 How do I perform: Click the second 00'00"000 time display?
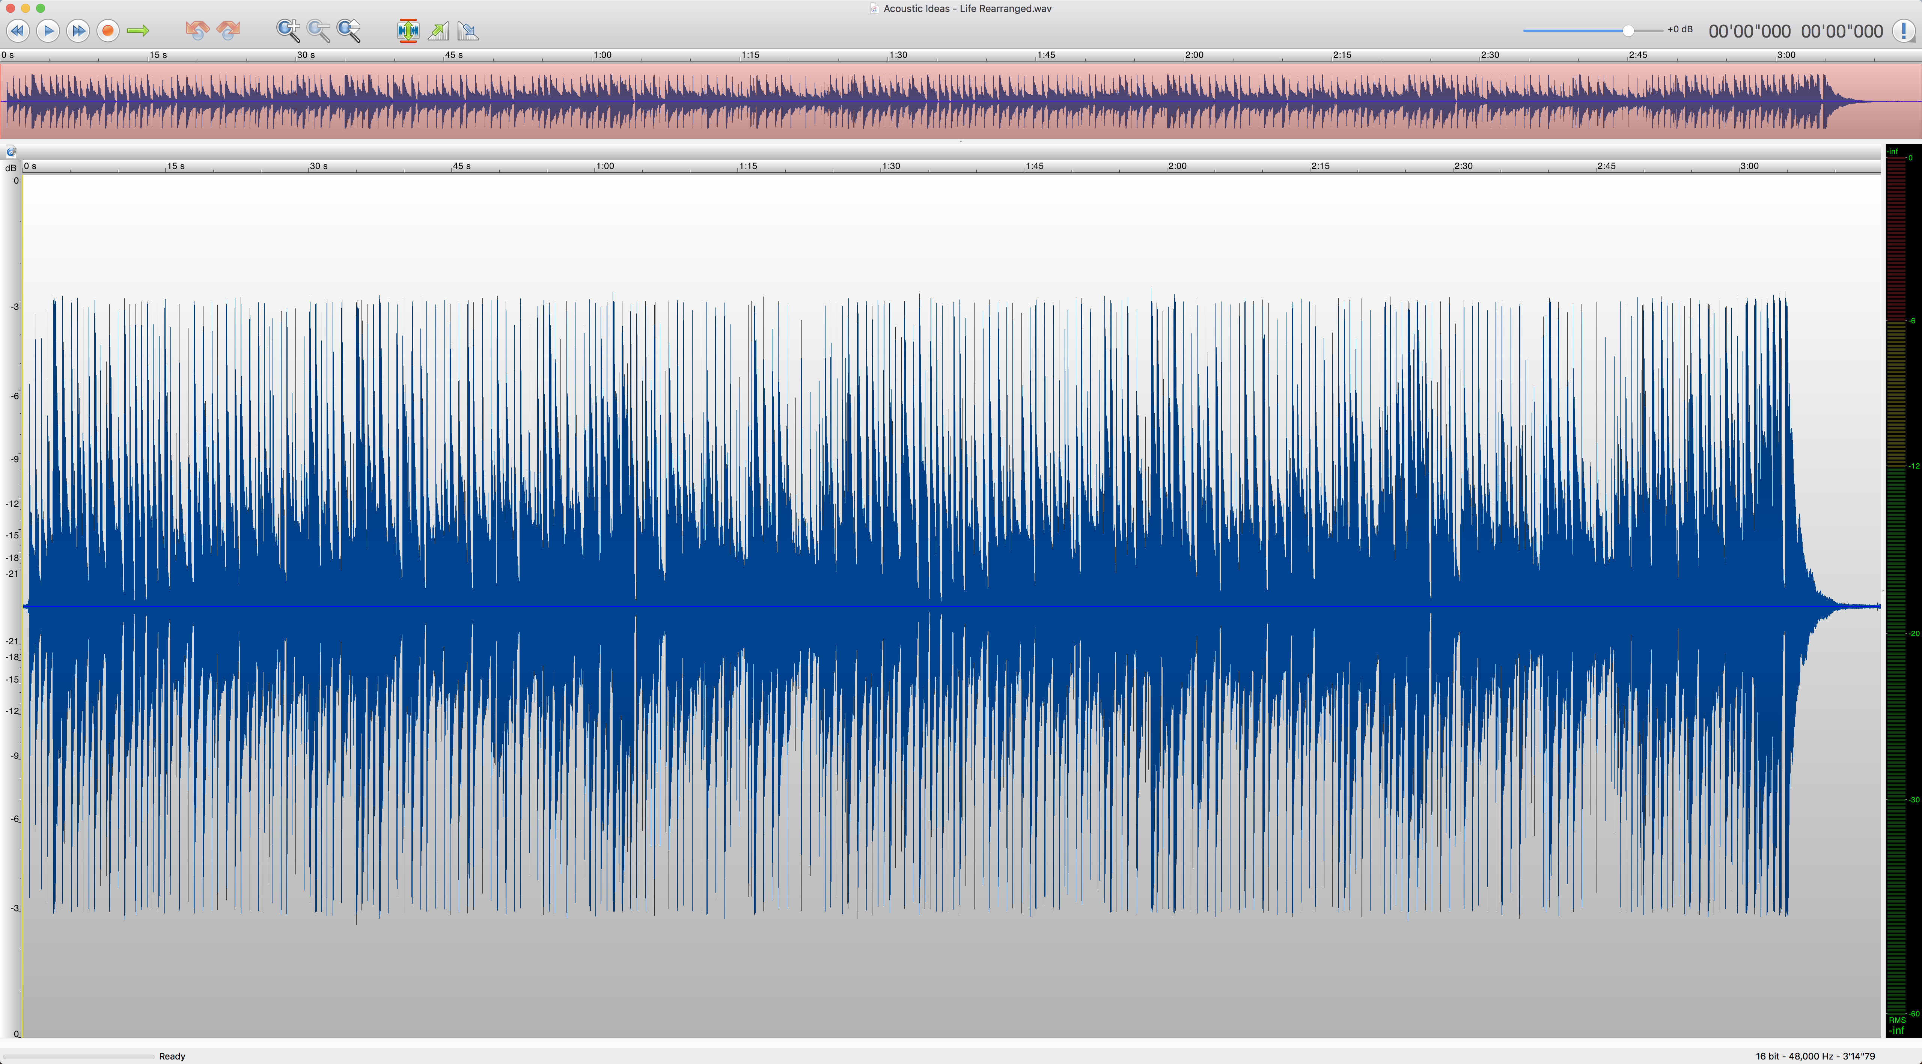(x=1841, y=31)
